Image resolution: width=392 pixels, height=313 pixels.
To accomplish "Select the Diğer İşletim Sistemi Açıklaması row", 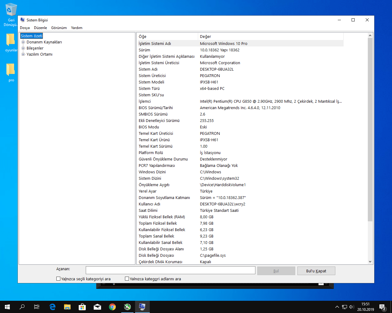I will click(x=240, y=56).
